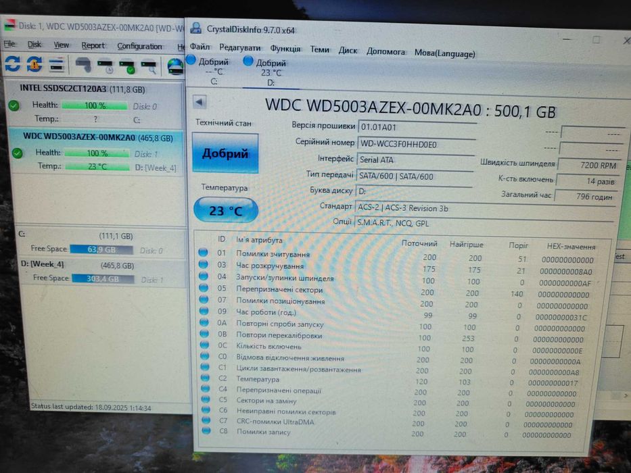This screenshot has width=631, height=473.
Task: Open the Функція menu
Action: (285, 49)
